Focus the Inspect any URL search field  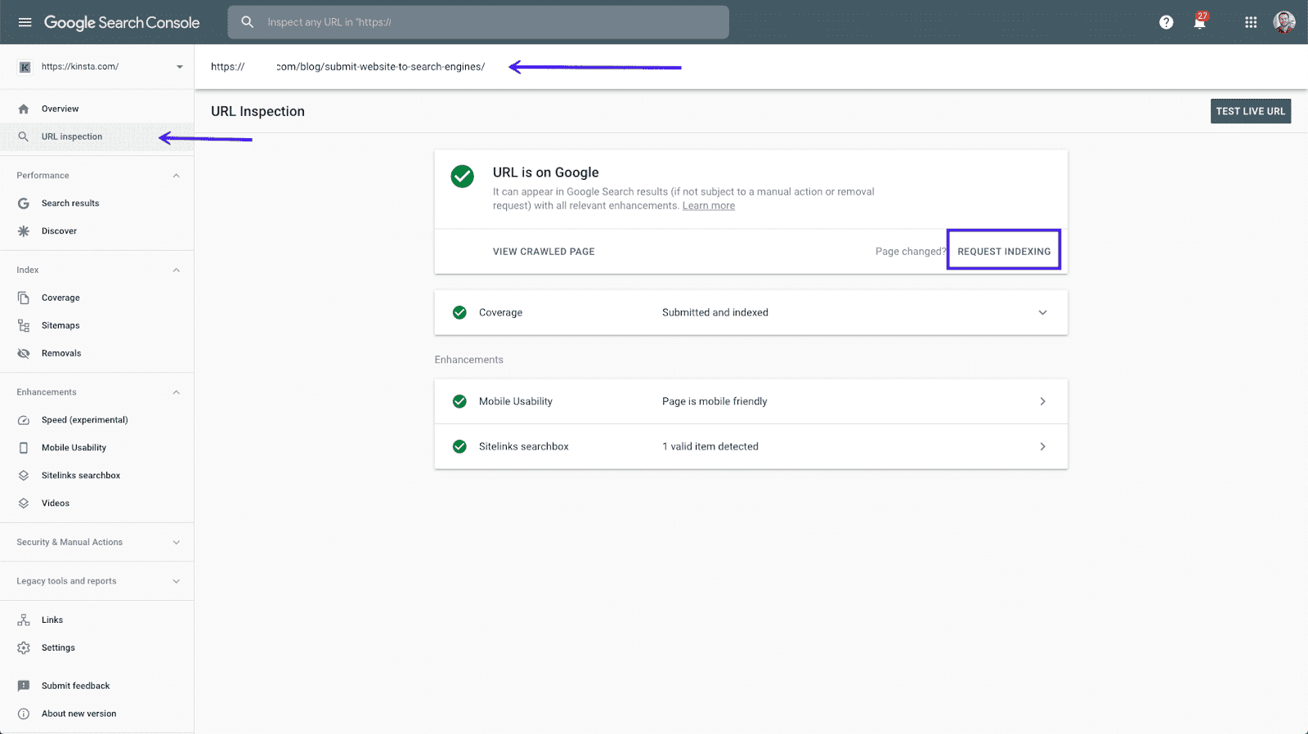tap(490, 22)
